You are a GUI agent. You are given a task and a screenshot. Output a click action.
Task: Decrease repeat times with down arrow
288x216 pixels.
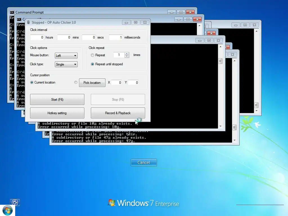(x=127, y=56)
